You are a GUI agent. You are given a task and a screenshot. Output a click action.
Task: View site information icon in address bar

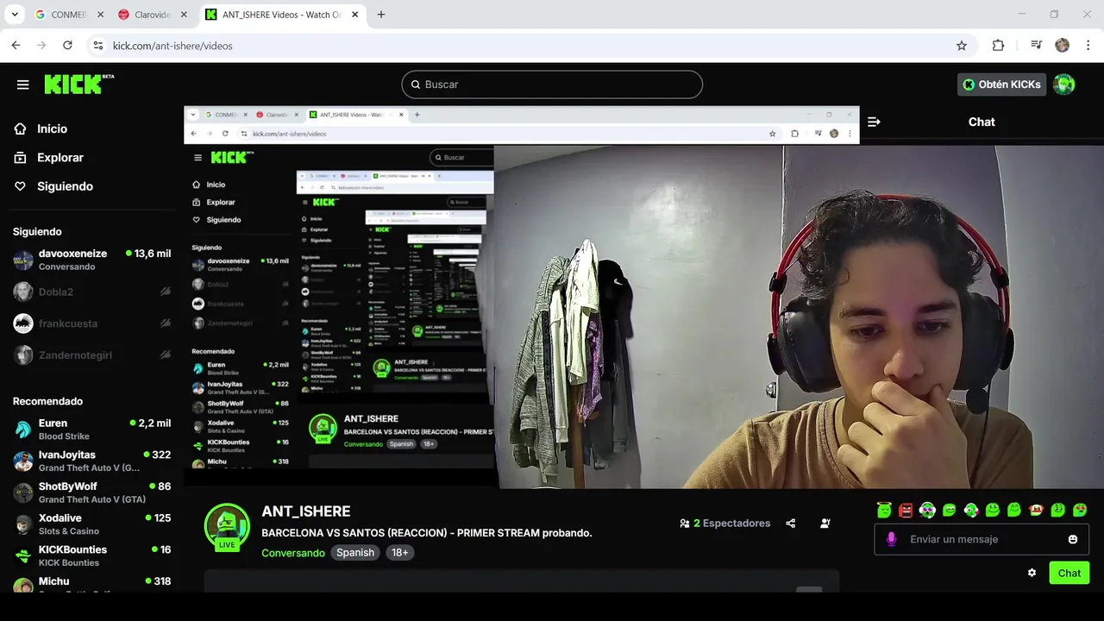coord(97,46)
